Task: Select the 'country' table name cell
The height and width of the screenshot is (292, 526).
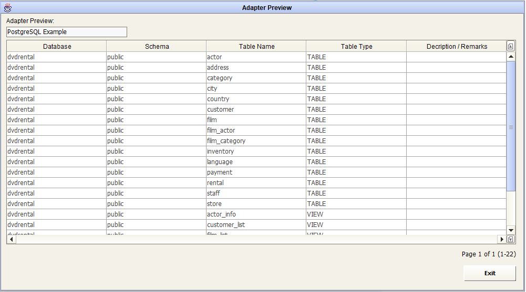Action: pos(256,99)
